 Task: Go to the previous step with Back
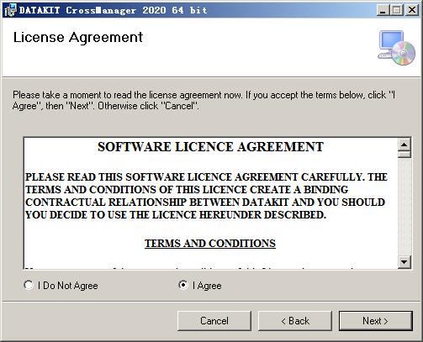pos(295,321)
